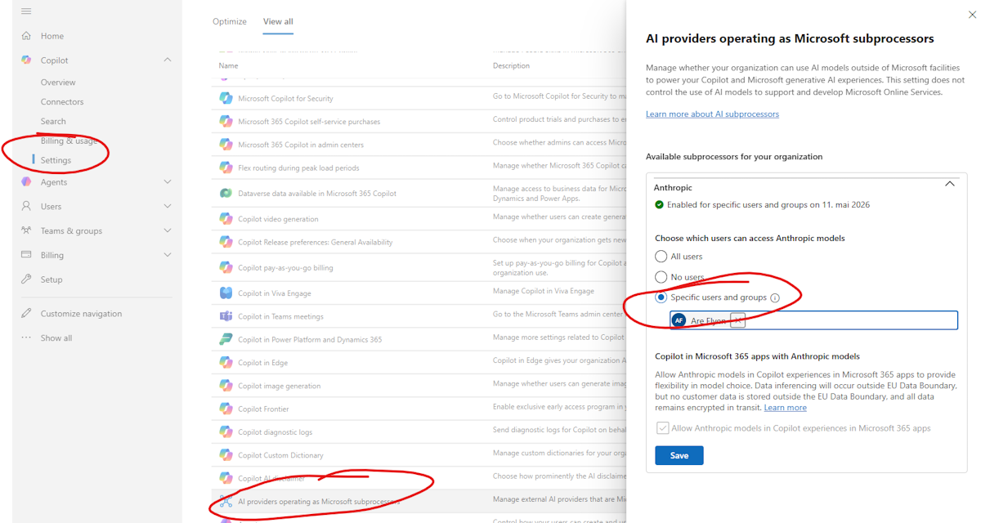Click the Show all ellipsis icon
981x523 pixels.
coord(26,338)
